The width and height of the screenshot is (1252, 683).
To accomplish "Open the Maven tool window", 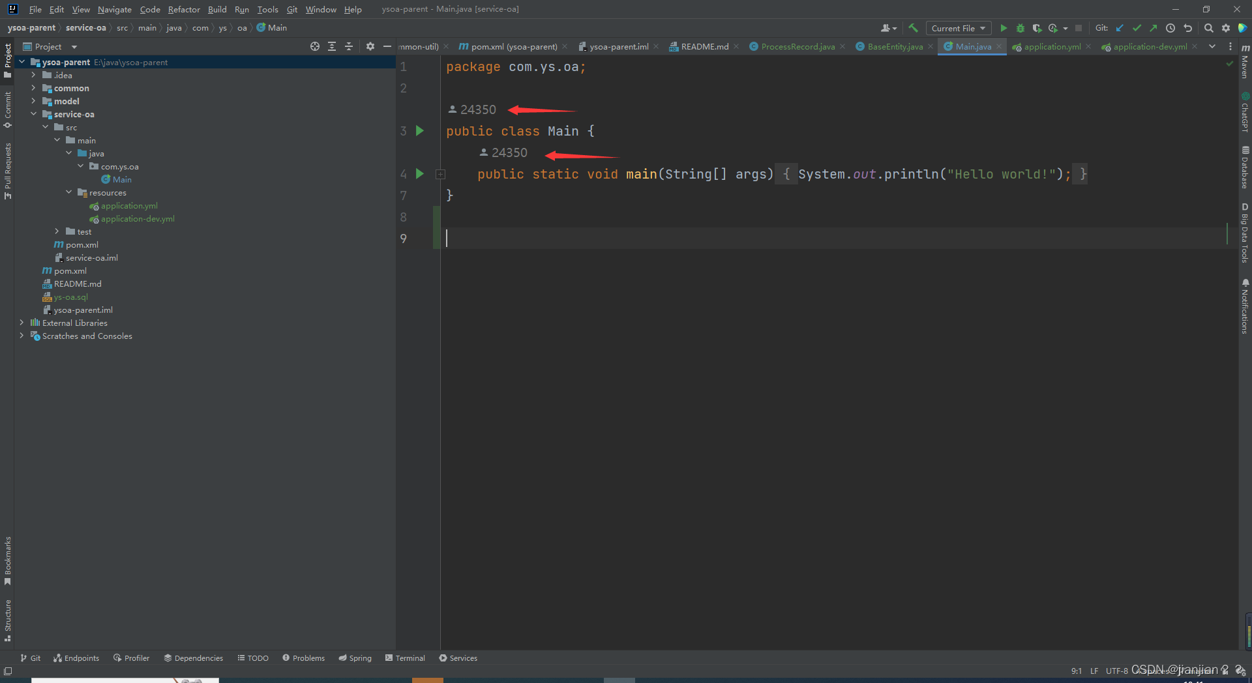I will [1245, 61].
